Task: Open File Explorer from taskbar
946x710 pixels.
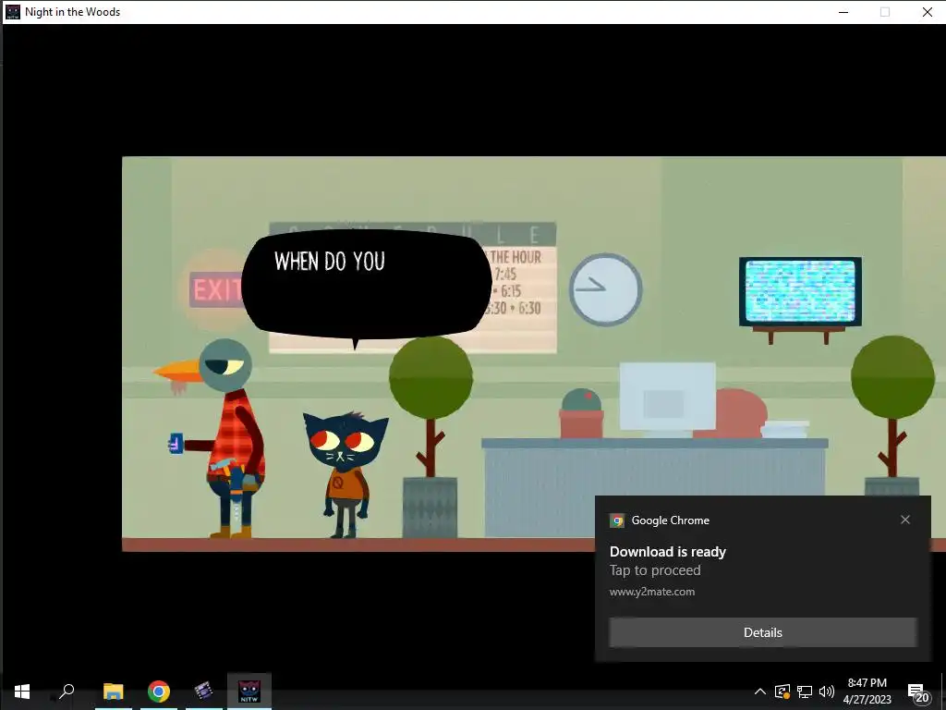Action: click(x=113, y=692)
